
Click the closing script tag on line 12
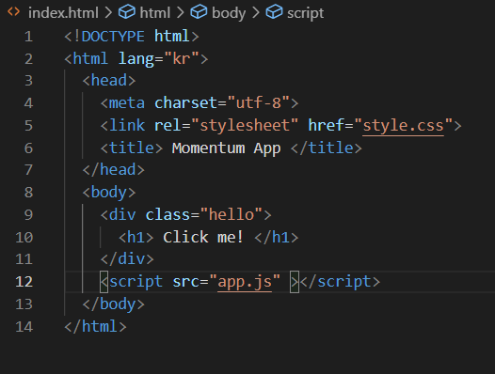tap(340, 282)
